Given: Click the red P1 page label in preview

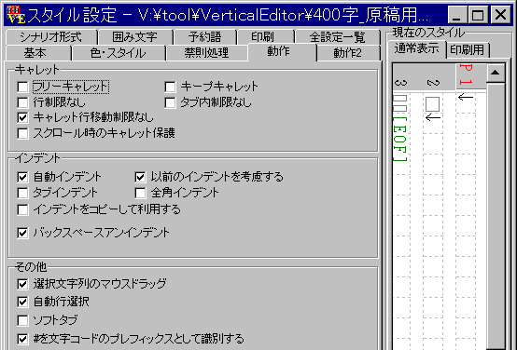Looking at the screenshot, I should pos(467,75).
